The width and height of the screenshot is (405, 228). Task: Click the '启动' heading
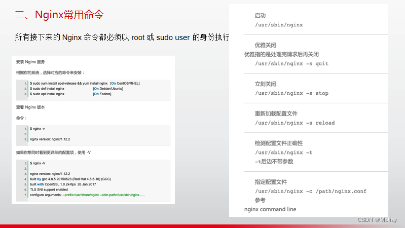coord(260,16)
